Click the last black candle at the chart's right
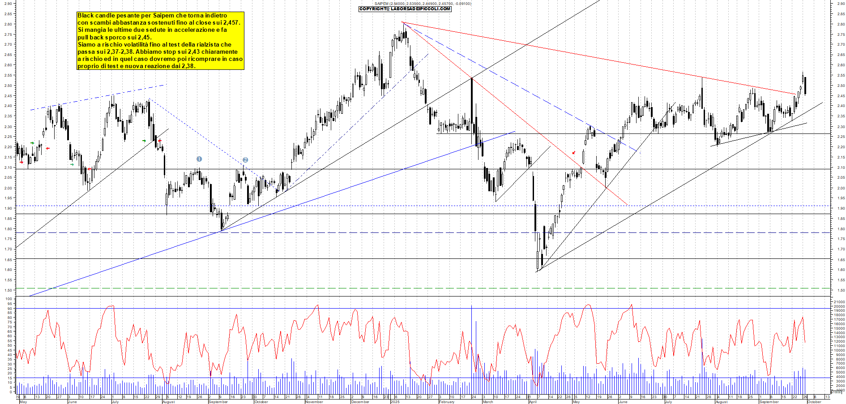The width and height of the screenshot is (846, 404). [805, 86]
